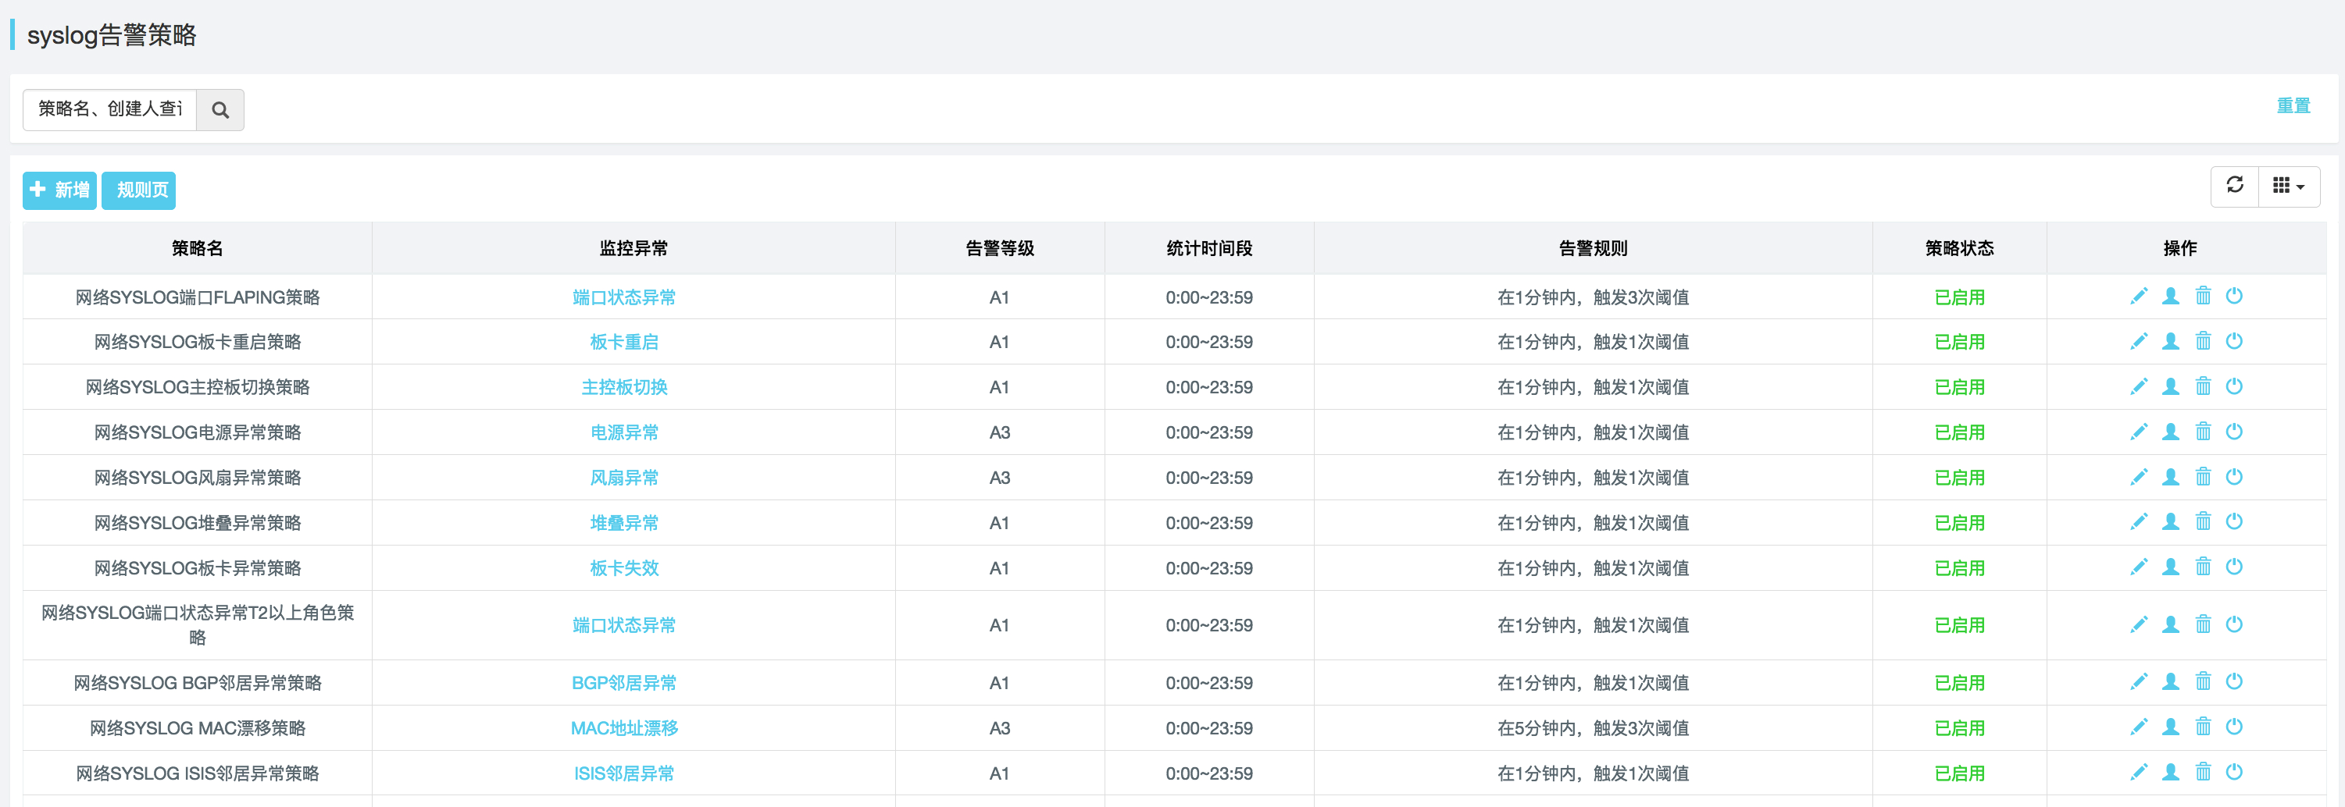This screenshot has height=807, width=2345.
Task: Open user assignment for 网络SYSLOG主控板切换策略
Action: (x=2170, y=386)
